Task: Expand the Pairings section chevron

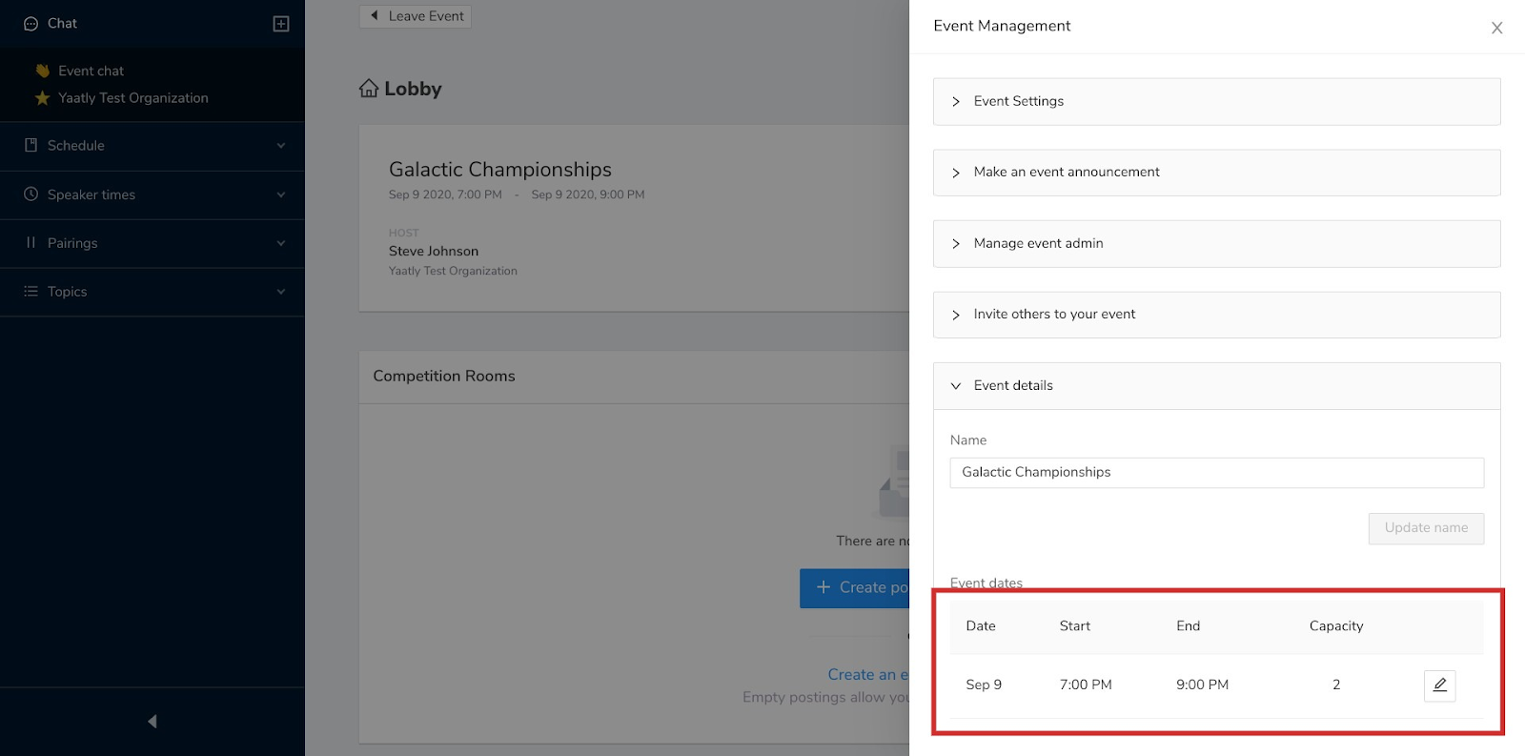Action: [281, 243]
